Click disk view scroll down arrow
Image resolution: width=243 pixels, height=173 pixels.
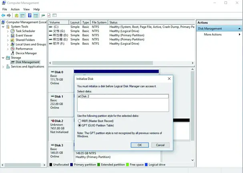(193, 160)
